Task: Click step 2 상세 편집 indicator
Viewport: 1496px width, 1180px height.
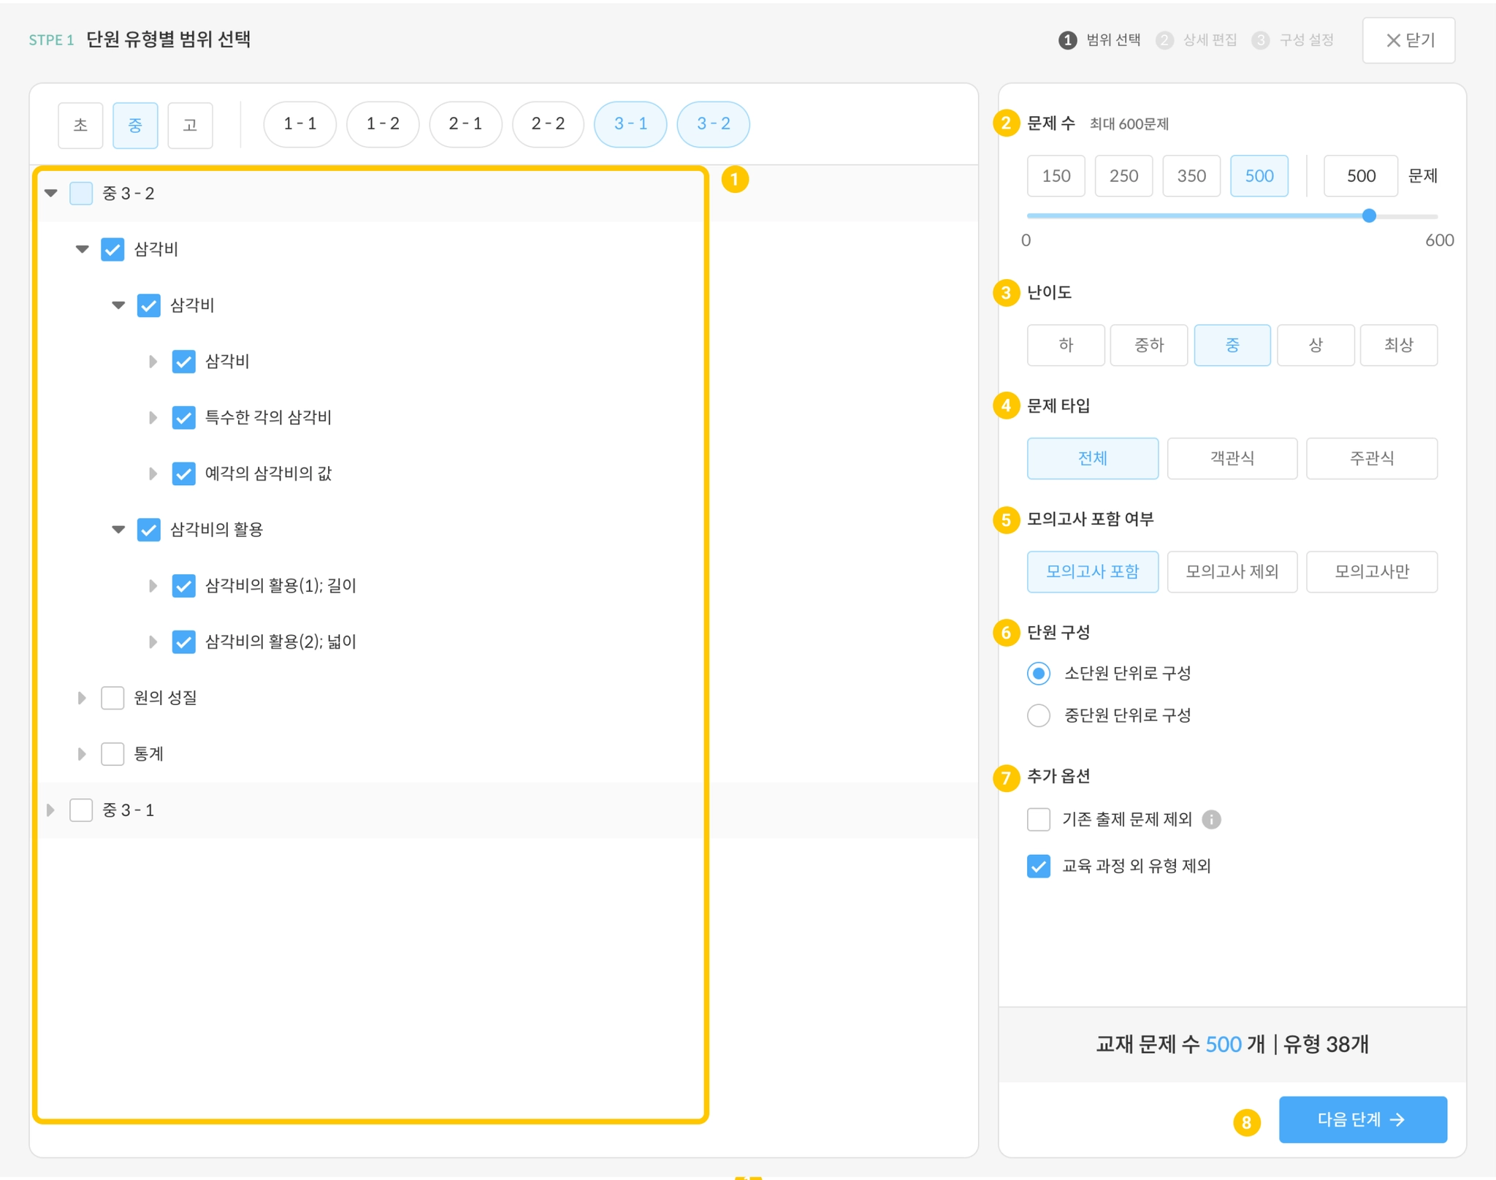Action: [1197, 40]
